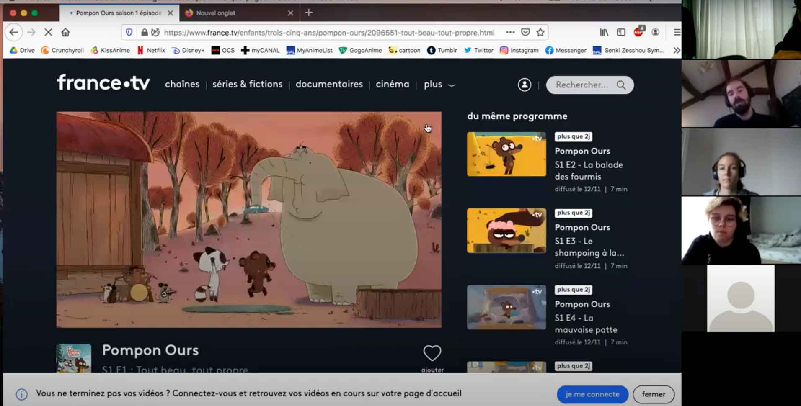Open La mauvaise patte thumbnail
This screenshot has width=801, height=406.
click(506, 307)
